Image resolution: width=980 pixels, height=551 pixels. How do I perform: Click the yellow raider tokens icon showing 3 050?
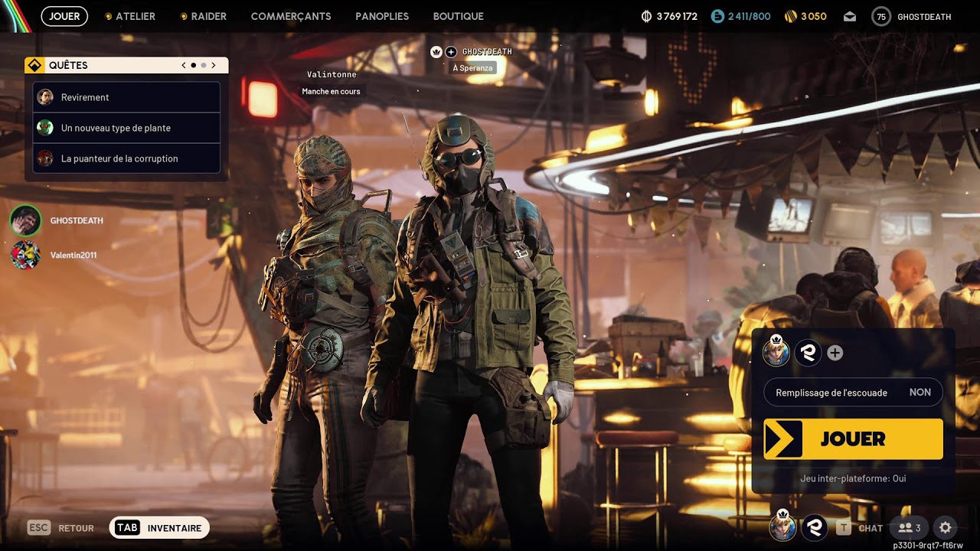791,16
